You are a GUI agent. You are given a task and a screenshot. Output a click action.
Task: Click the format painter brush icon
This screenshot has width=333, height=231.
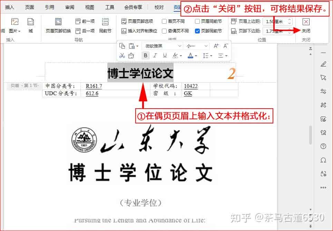[x=131, y=56]
